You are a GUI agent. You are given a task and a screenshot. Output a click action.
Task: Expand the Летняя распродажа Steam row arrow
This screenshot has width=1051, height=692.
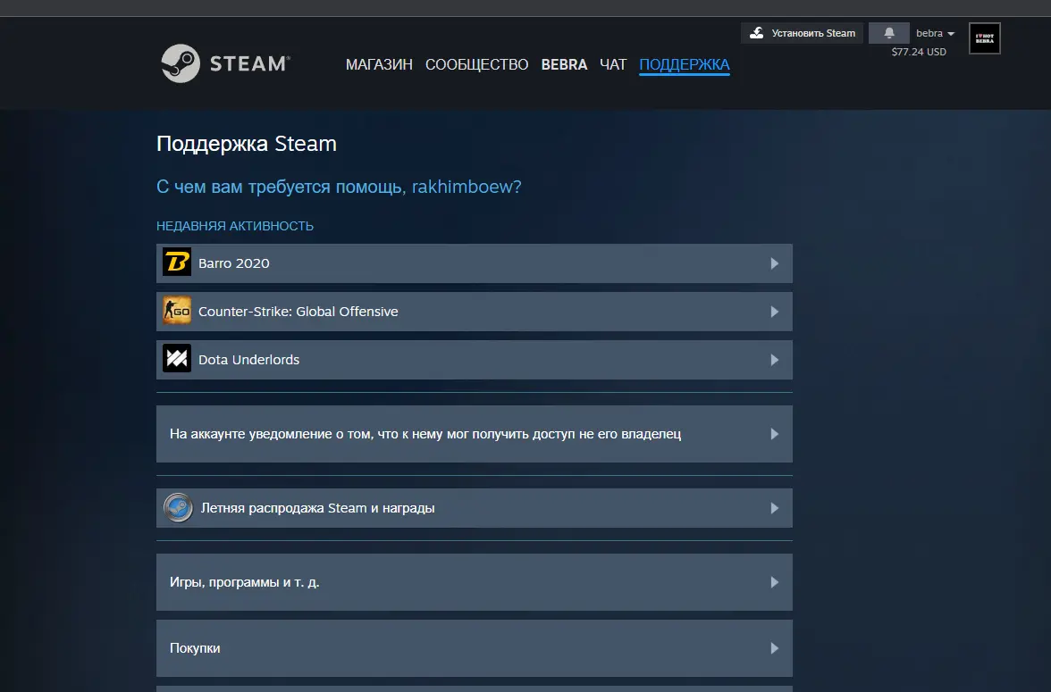(x=774, y=508)
